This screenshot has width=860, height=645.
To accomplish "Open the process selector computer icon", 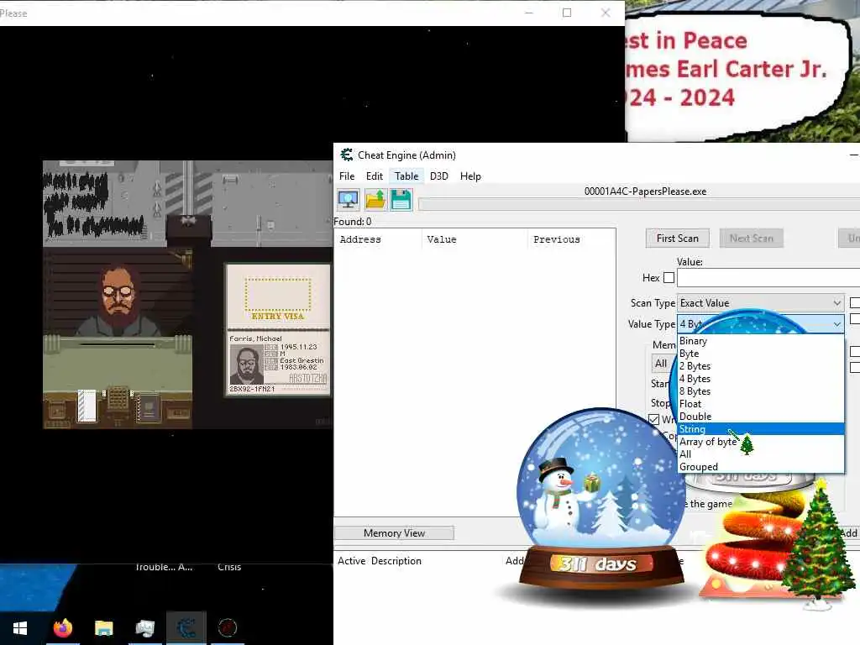I will coord(349,200).
